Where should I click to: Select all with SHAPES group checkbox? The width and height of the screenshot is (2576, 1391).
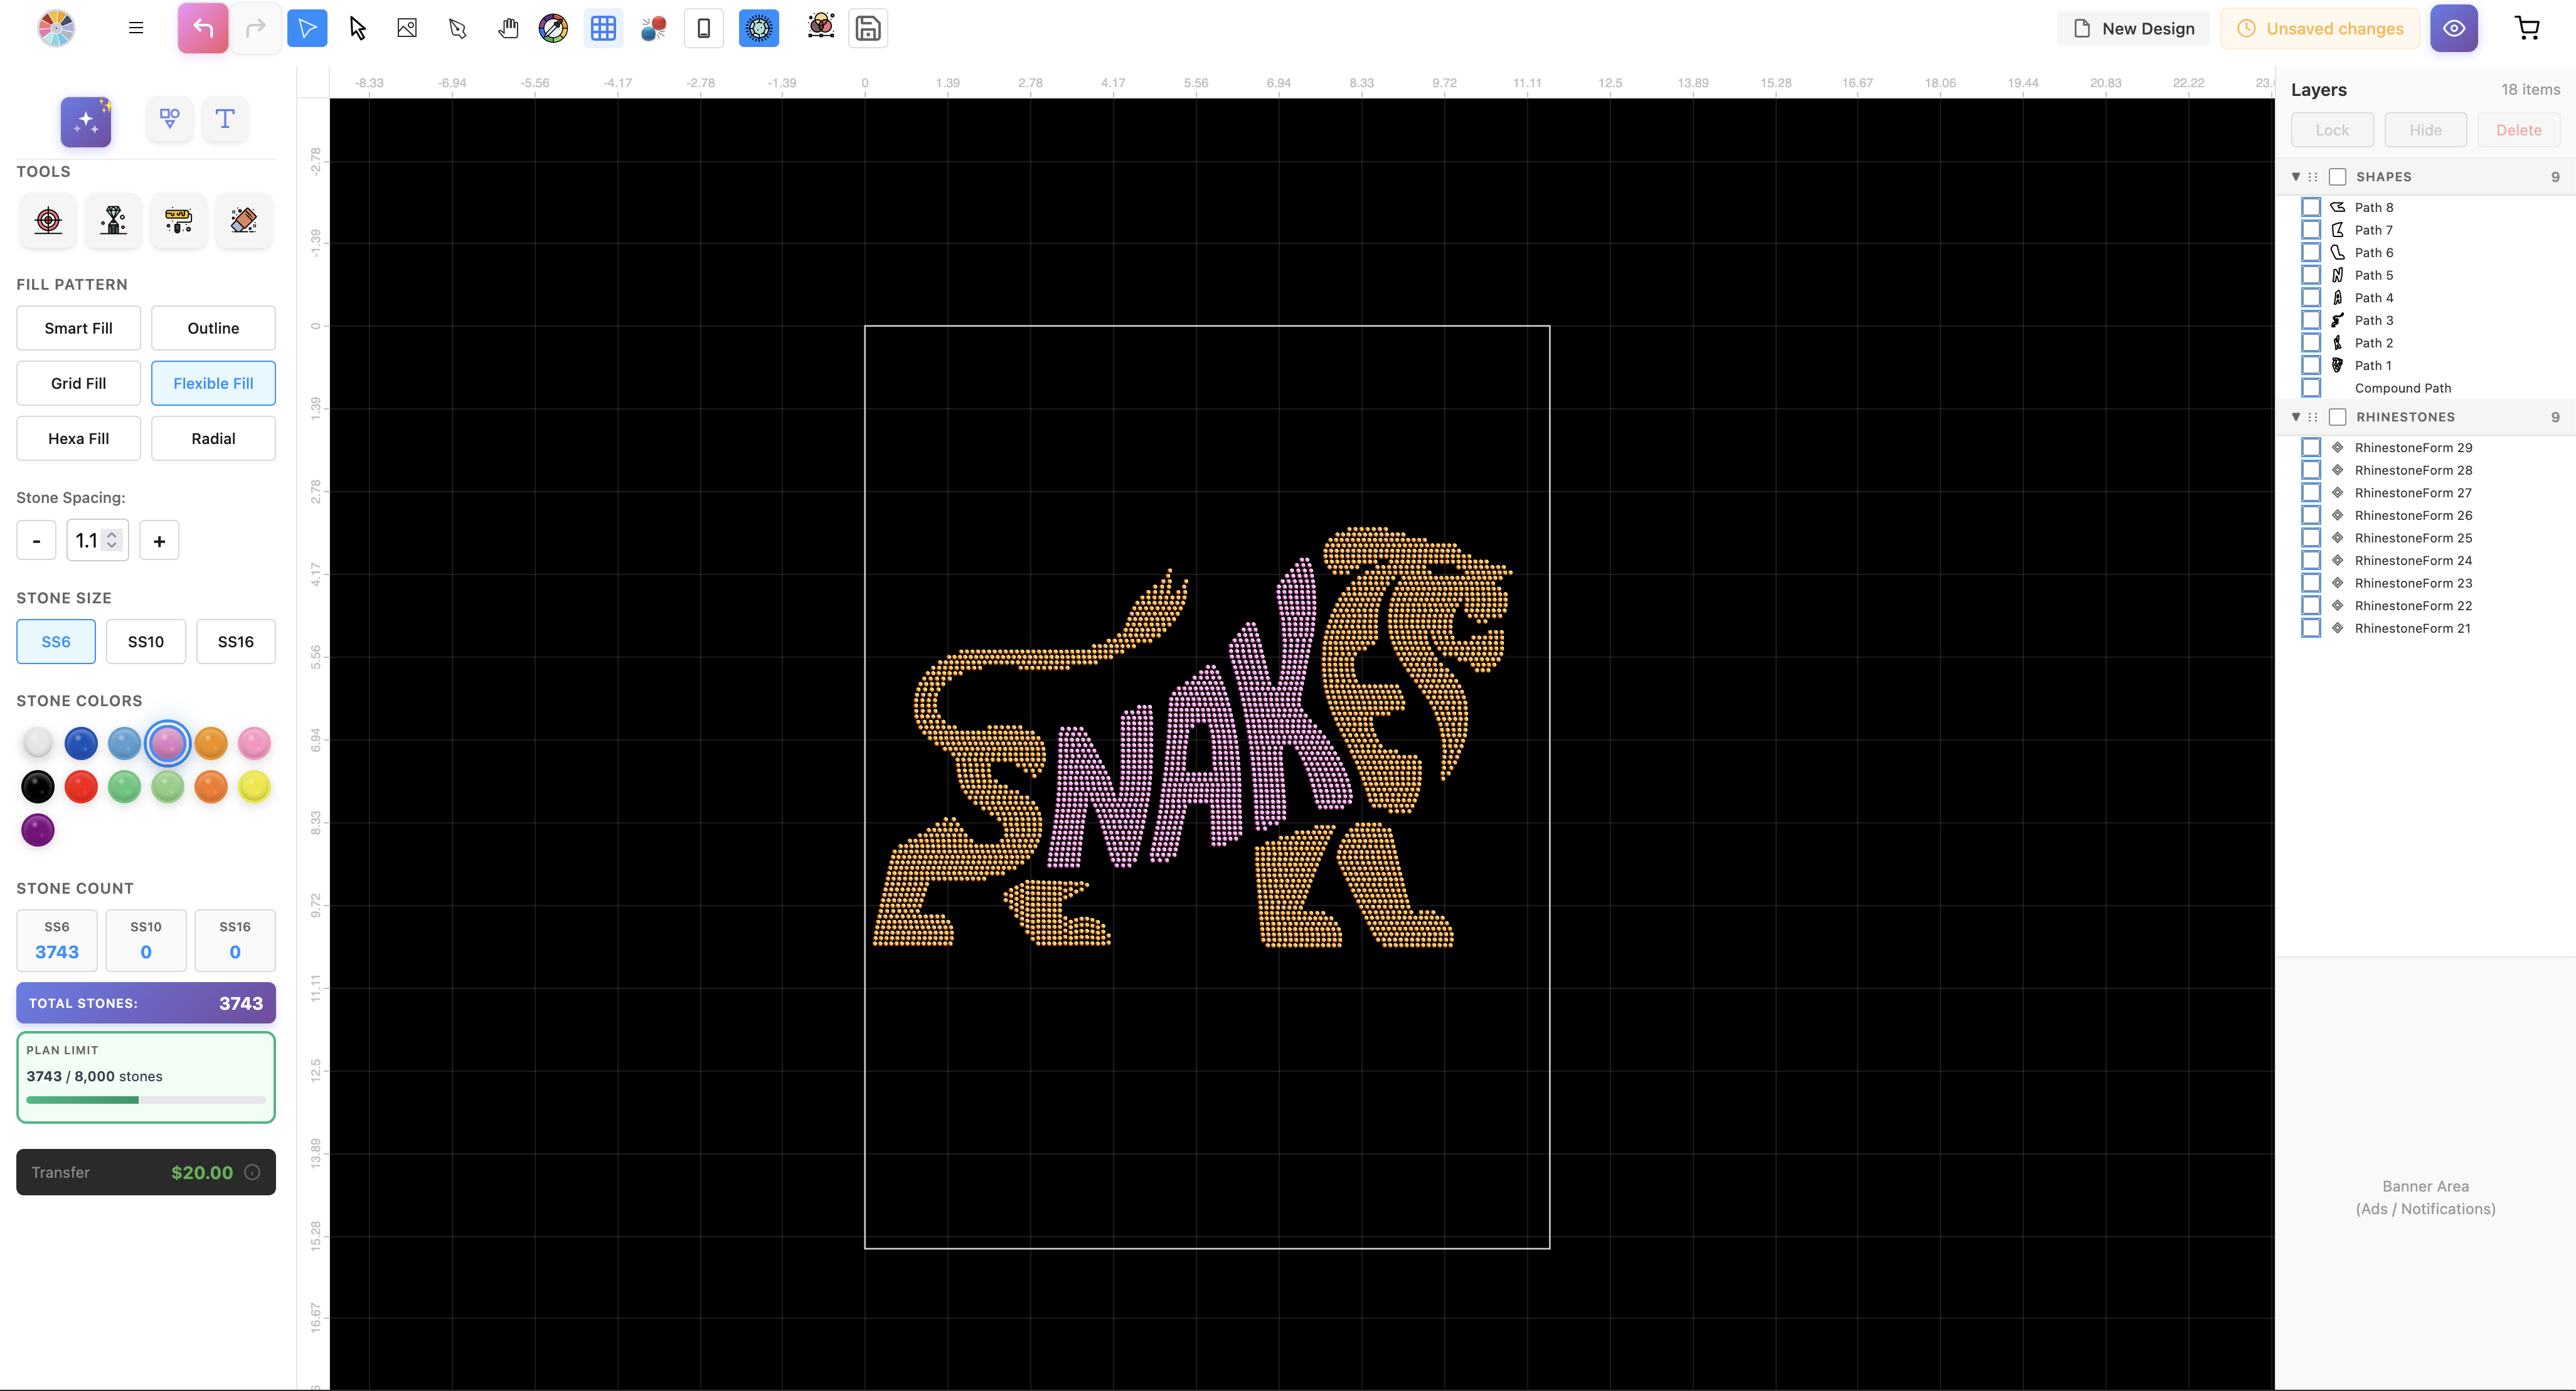pyautogui.click(x=2337, y=177)
